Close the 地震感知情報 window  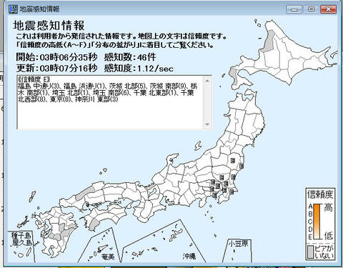point(328,9)
